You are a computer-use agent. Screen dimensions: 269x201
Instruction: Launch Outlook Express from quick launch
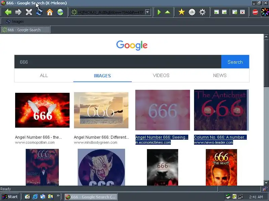(43, 197)
